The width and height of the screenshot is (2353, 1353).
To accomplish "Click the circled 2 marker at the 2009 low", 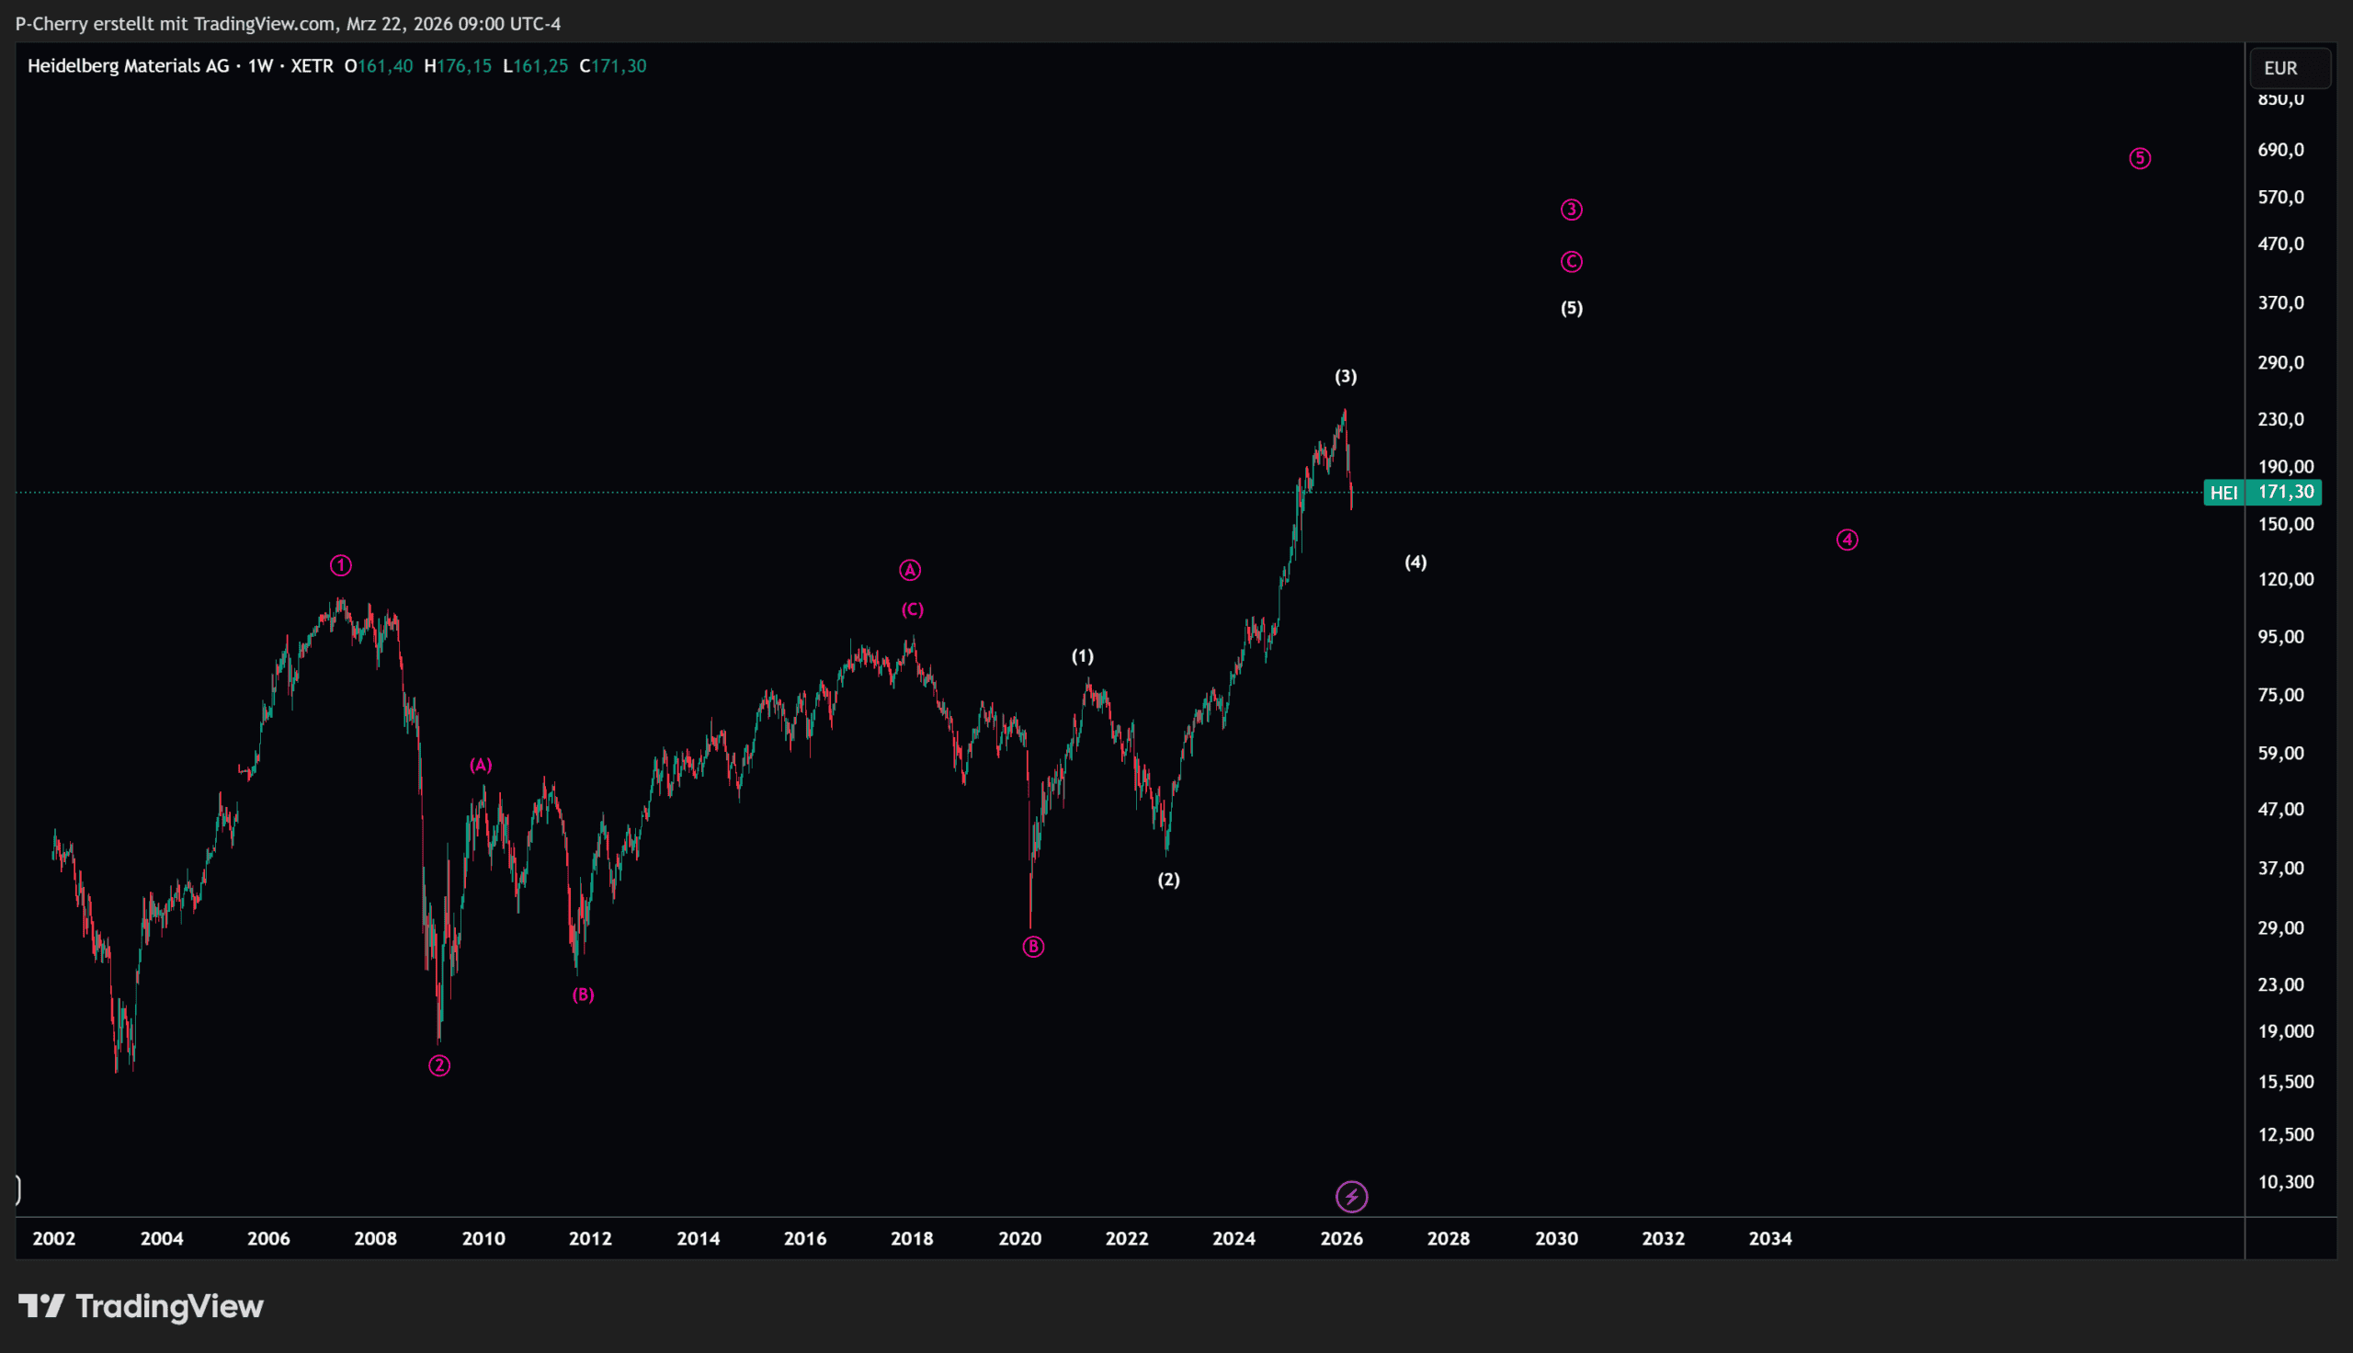I will pyautogui.click(x=439, y=1066).
